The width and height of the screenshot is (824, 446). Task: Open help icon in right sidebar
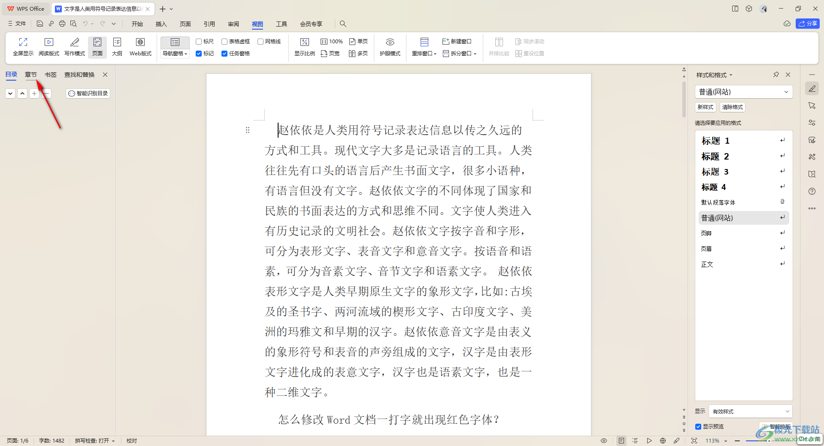pyautogui.click(x=812, y=191)
